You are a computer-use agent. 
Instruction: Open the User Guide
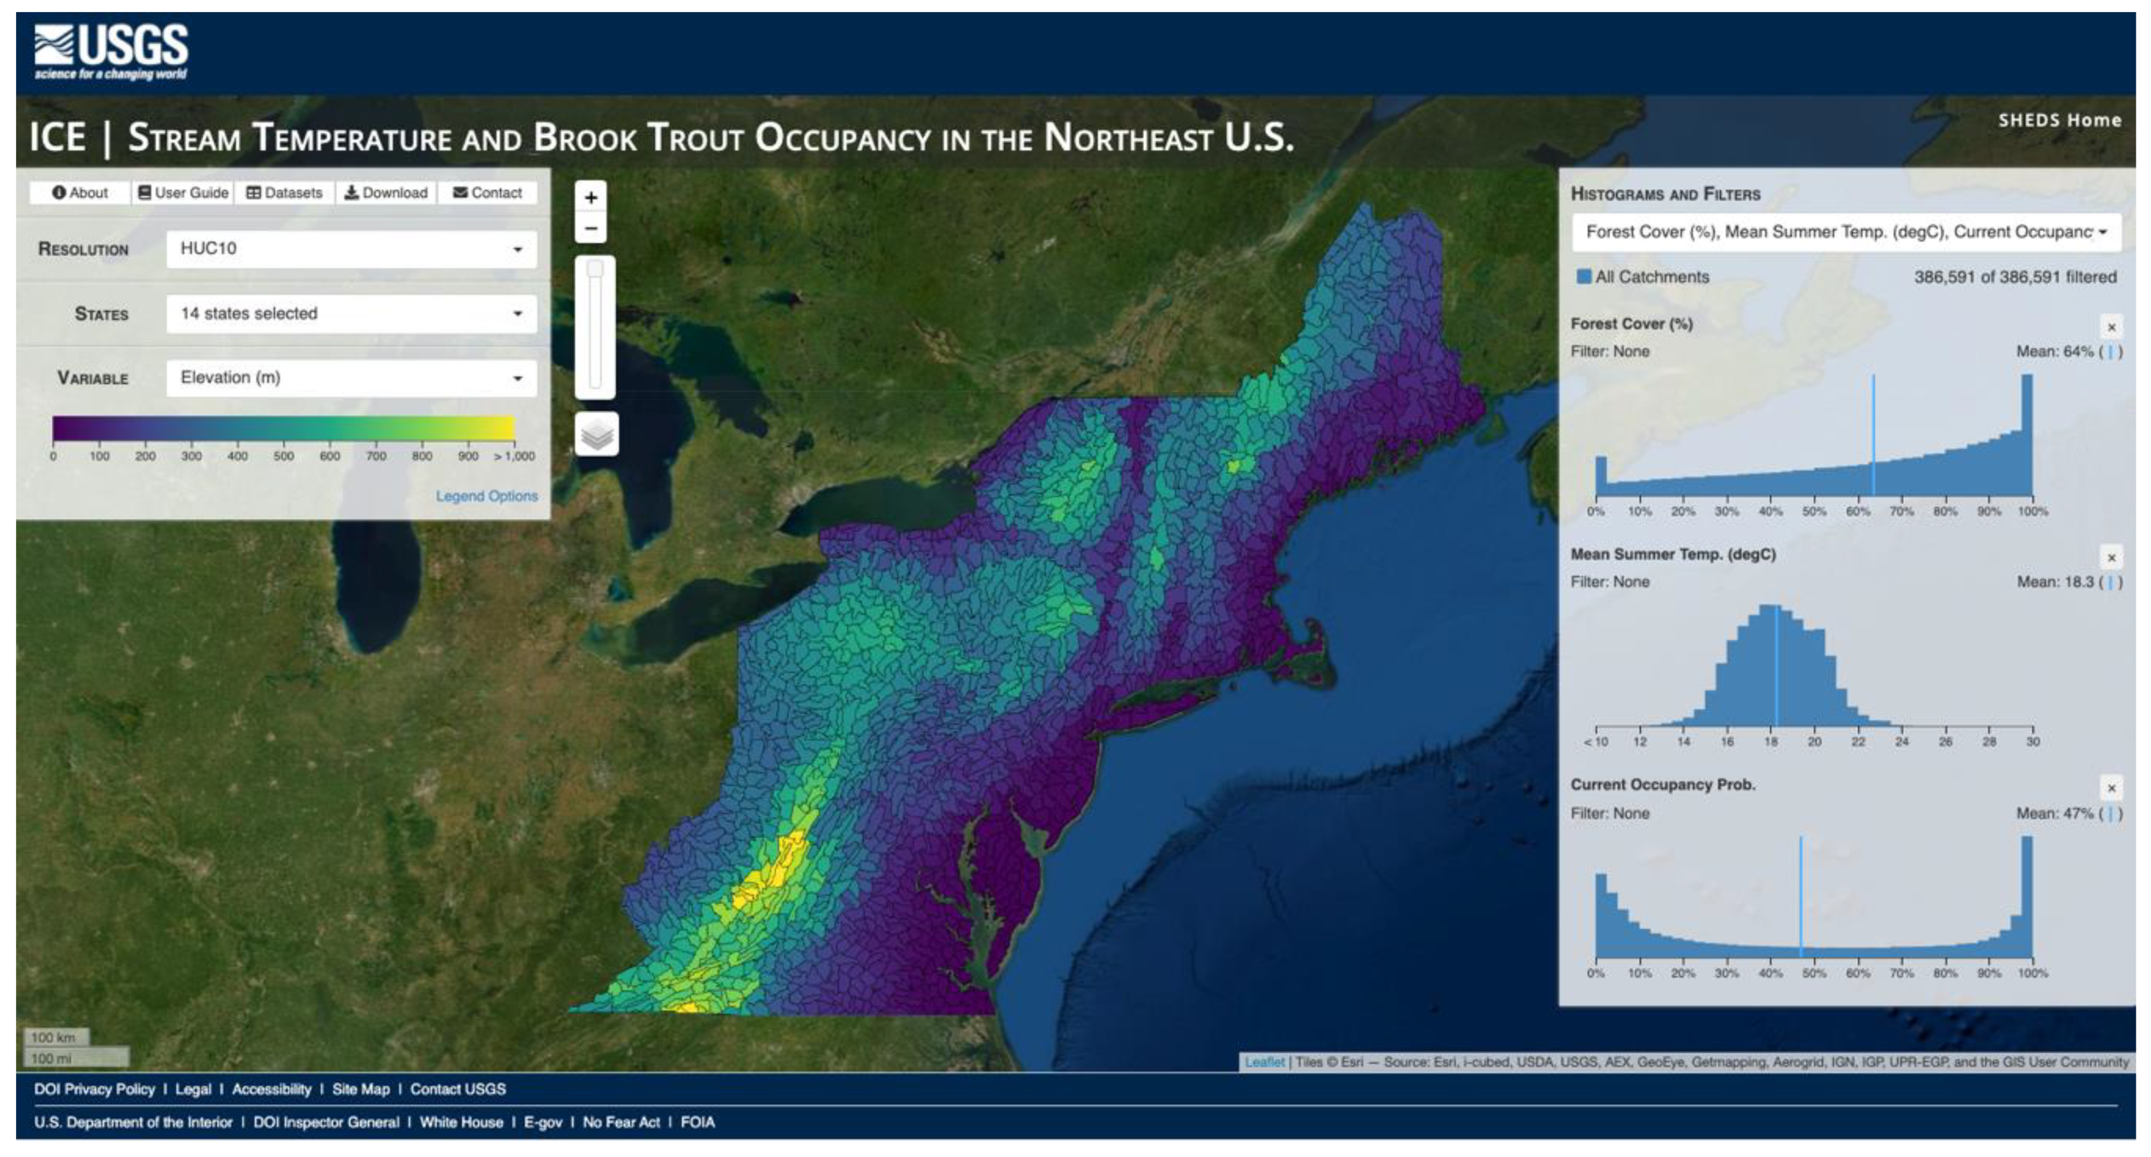click(x=183, y=193)
